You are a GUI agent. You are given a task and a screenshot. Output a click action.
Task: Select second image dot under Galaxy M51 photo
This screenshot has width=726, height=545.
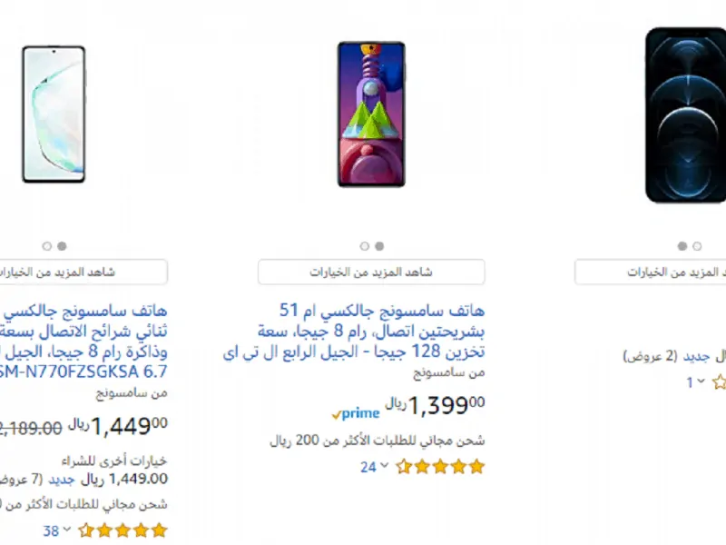[379, 246]
